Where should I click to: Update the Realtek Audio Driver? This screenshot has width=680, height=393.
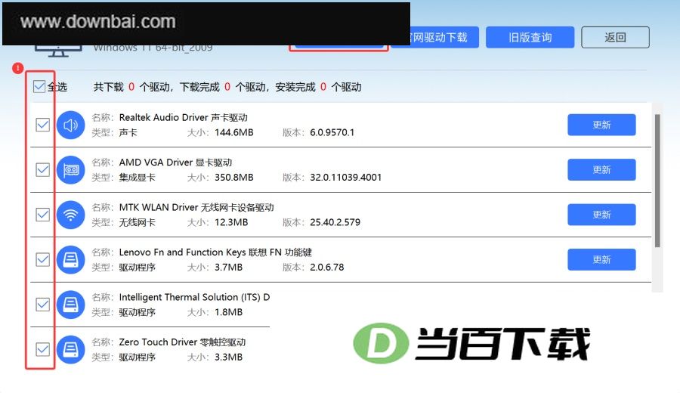[x=601, y=125]
